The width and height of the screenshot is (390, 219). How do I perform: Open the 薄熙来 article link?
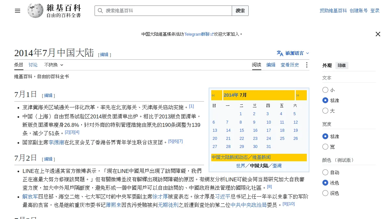coord(113,205)
